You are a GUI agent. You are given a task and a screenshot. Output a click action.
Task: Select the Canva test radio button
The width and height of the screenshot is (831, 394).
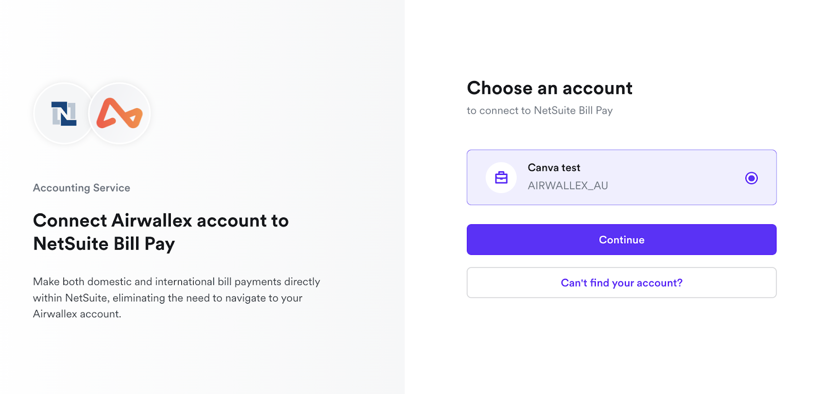click(x=751, y=178)
